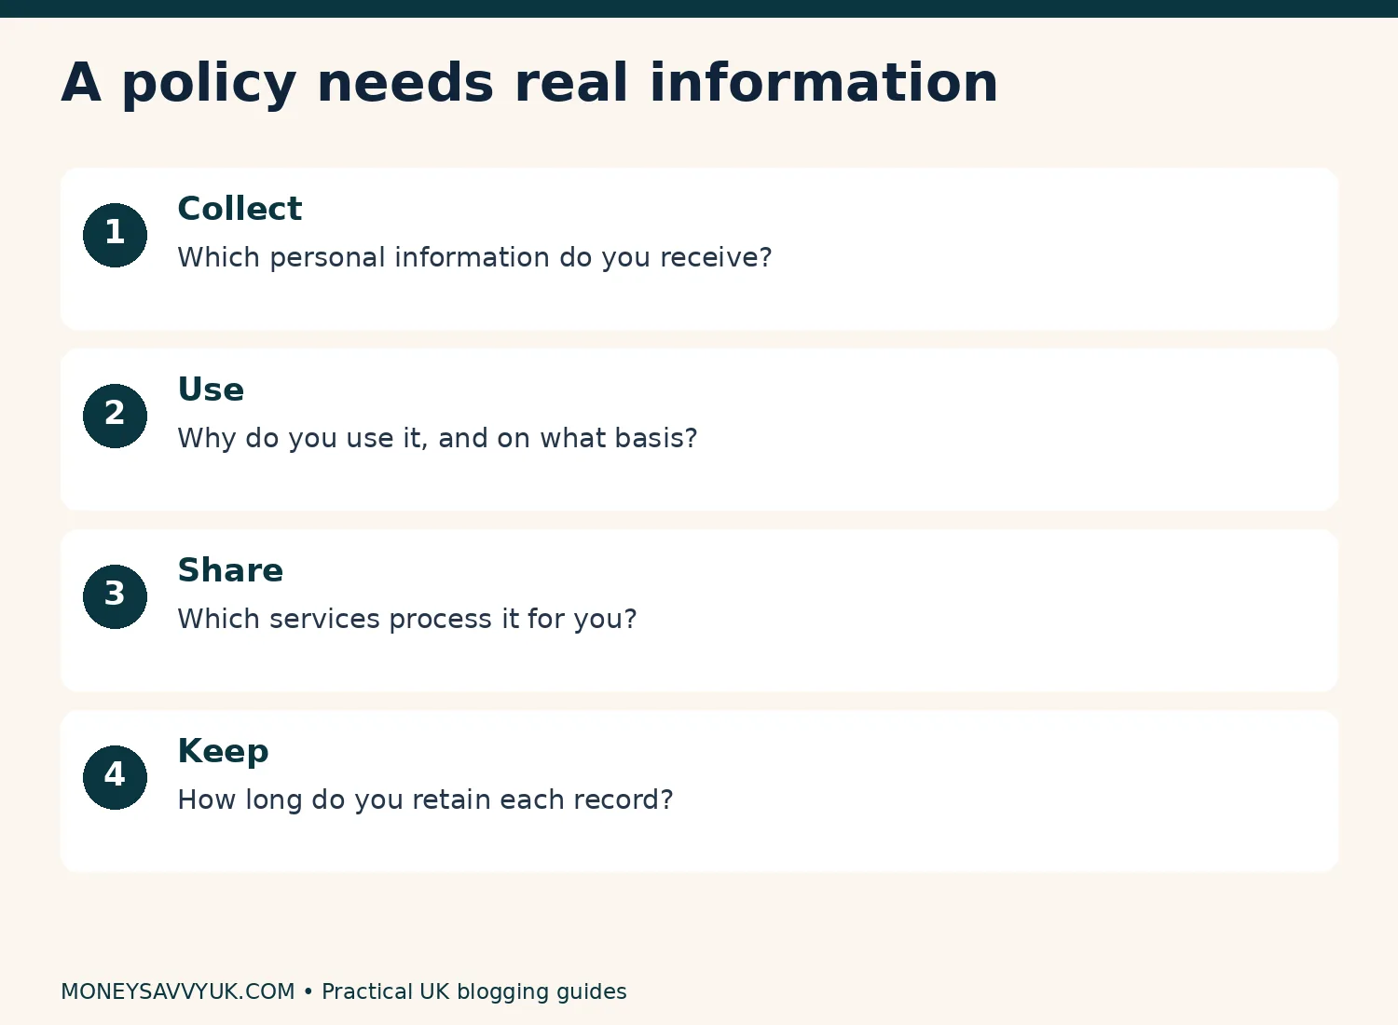Screen dimensions: 1398x1025
Task: Click 'Which services process it for you?'
Action: click(x=407, y=620)
